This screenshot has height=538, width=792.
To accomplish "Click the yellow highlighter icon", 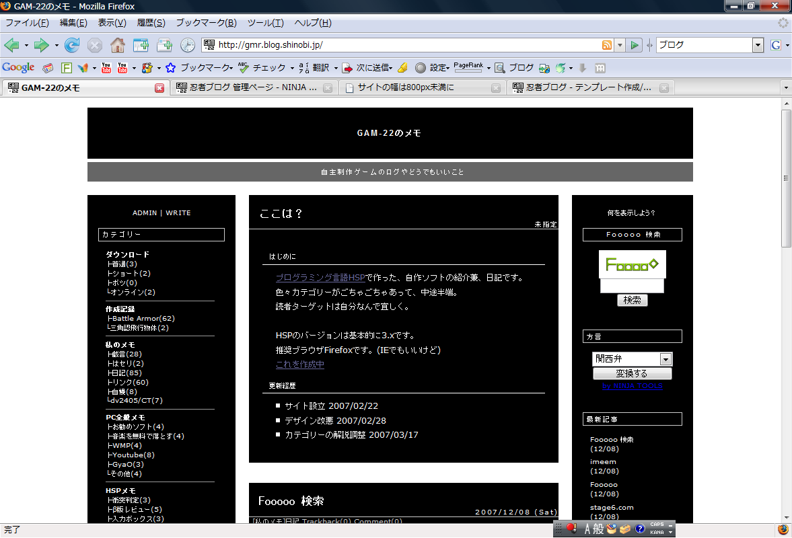I will click(x=402, y=68).
